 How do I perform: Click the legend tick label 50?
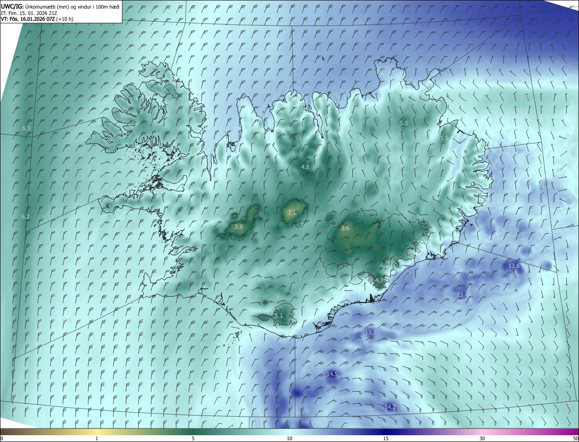point(575,439)
